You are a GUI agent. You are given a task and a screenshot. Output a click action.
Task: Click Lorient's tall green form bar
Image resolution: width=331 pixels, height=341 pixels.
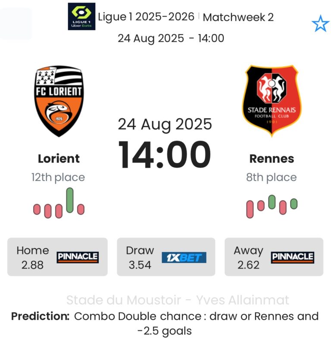pyautogui.click(x=70, y=200)
